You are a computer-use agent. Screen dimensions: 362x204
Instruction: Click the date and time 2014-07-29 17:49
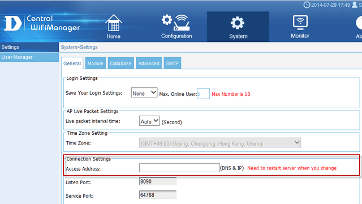pyautogui.click(x=330, y=5)
